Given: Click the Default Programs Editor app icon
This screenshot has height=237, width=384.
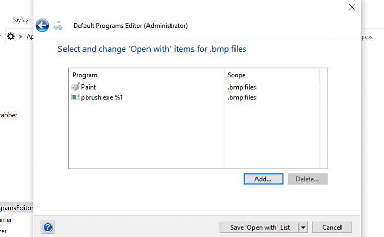Looking at the screenshot, I should (58, 26).
